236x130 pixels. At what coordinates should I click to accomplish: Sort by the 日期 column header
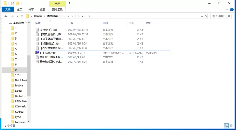pos(70,23)
